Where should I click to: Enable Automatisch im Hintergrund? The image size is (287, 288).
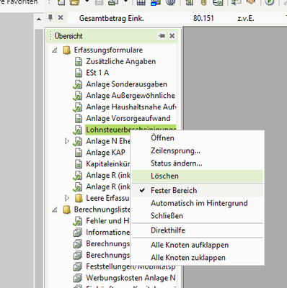[x=198, y=203]
